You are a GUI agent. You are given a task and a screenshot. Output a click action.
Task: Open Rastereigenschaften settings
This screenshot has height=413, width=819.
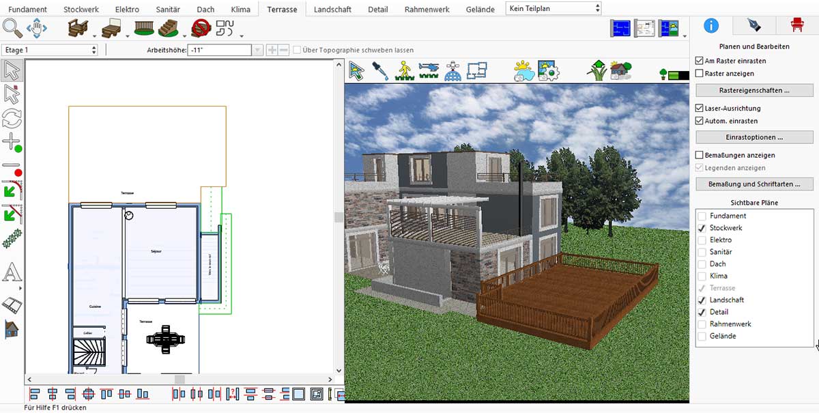[753, 89]
